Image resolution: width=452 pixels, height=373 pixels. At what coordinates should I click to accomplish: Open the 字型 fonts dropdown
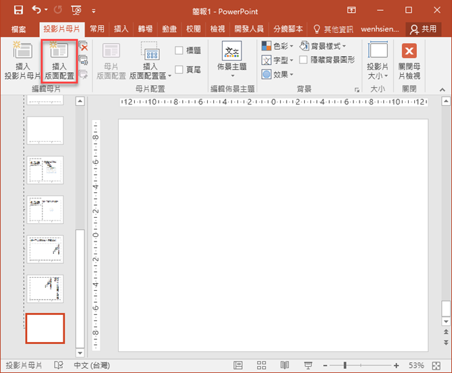tap(277, 60)
